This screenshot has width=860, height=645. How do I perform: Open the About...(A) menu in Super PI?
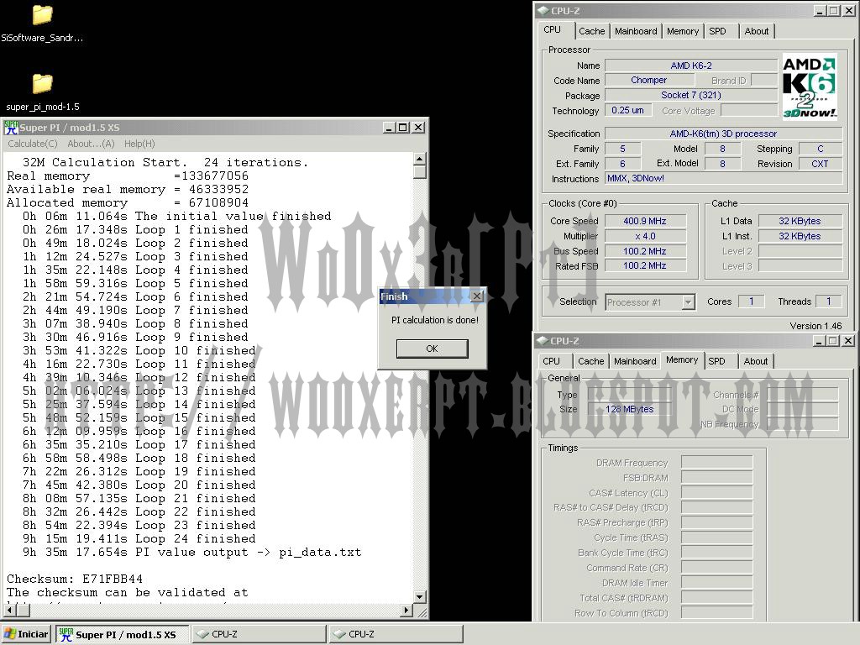pos(91,144)
